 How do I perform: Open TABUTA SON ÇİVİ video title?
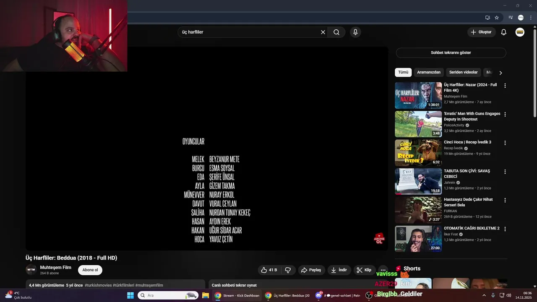pyautogui.click(x=467, y=174)
